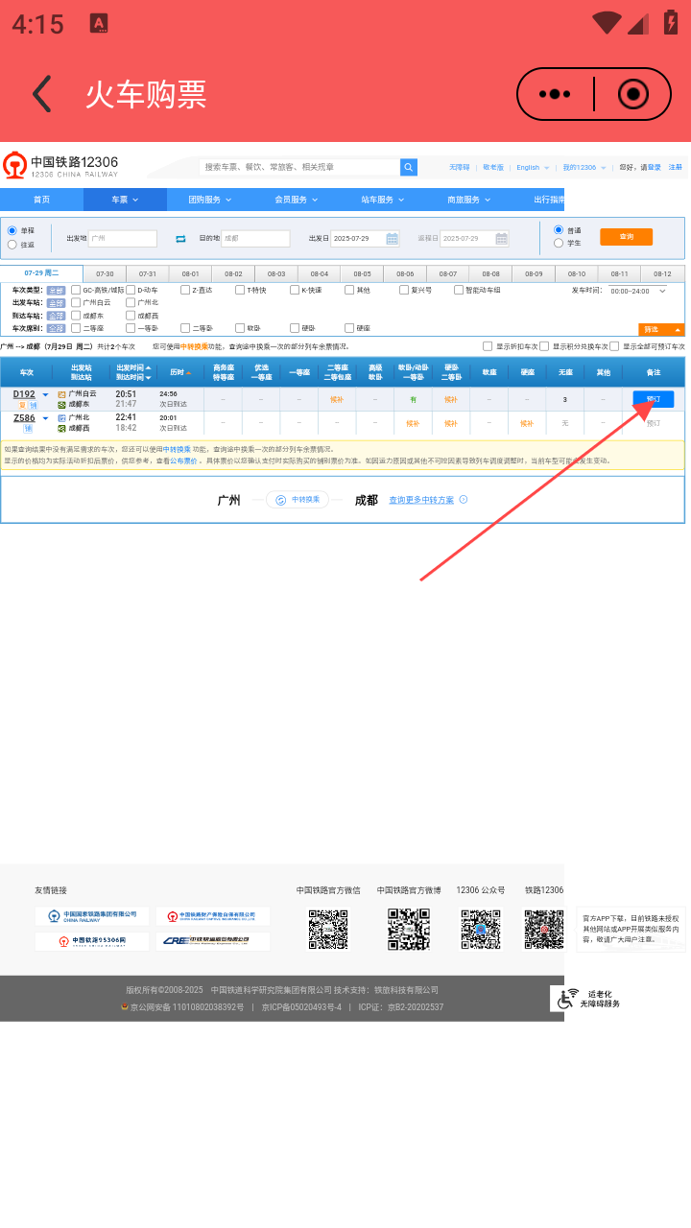Image resolution: width=691 pixels, height=1228 pixels.
Task: Expand train D192 stop details arrow
Action: (45, 394)
